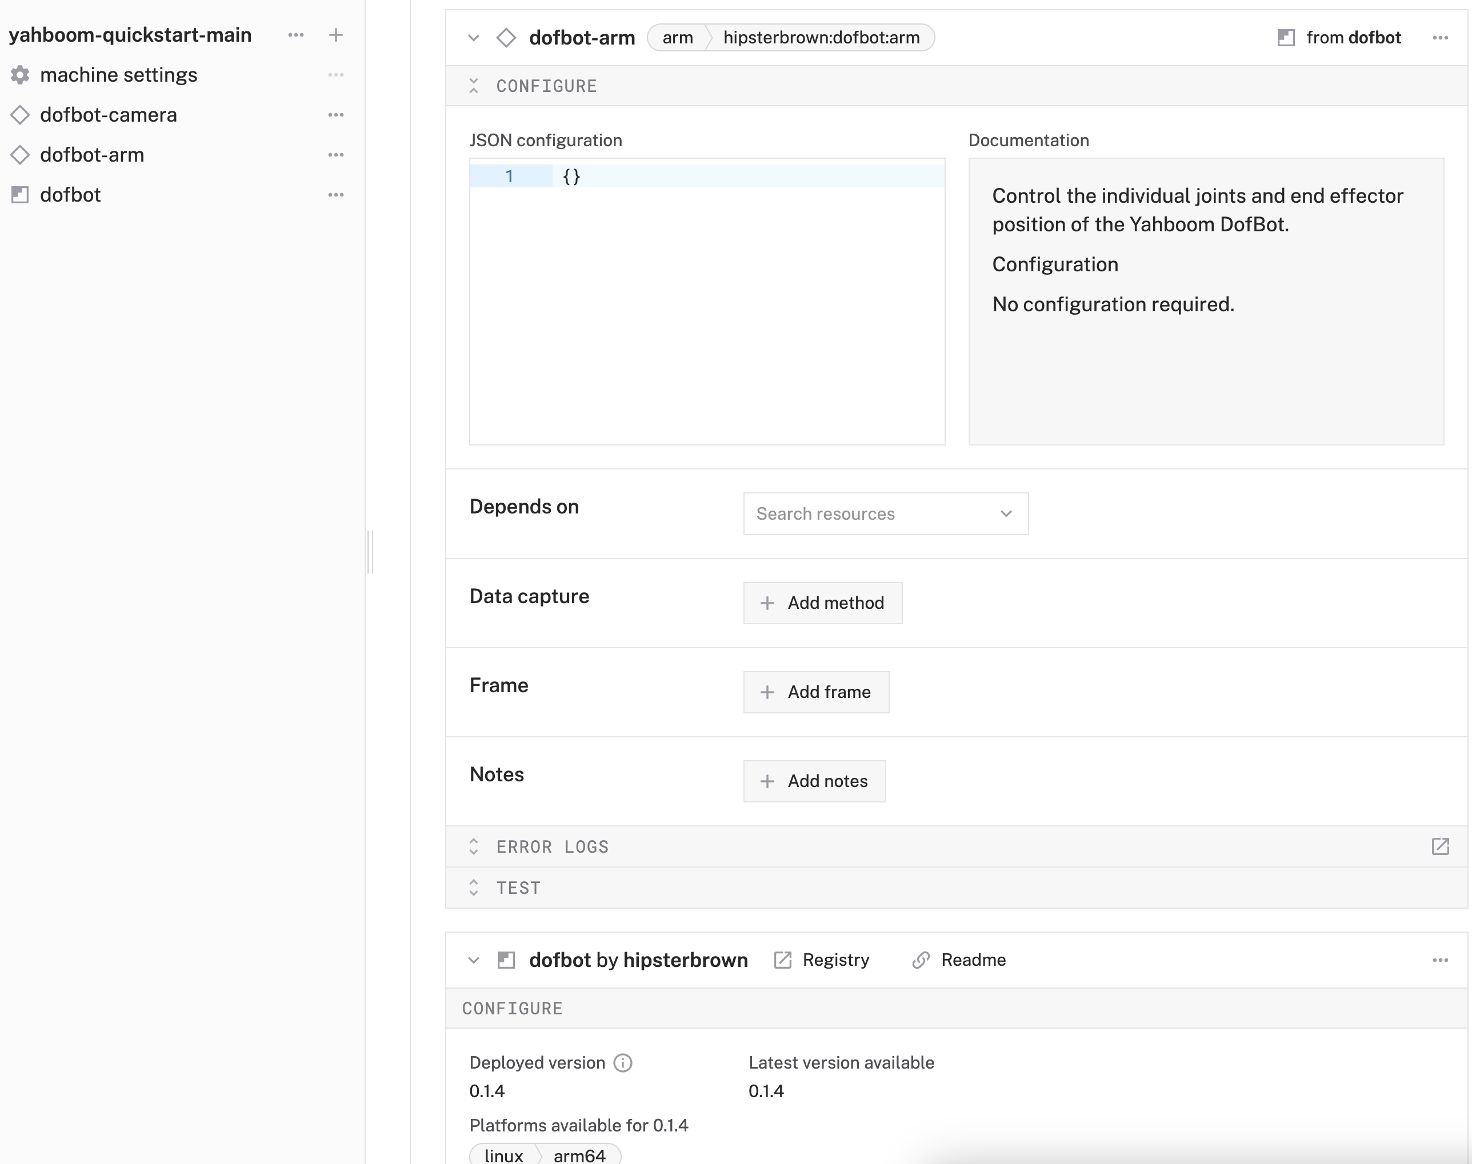
Task: Click dofbot by hipsterbrown title
Action: 638,960
